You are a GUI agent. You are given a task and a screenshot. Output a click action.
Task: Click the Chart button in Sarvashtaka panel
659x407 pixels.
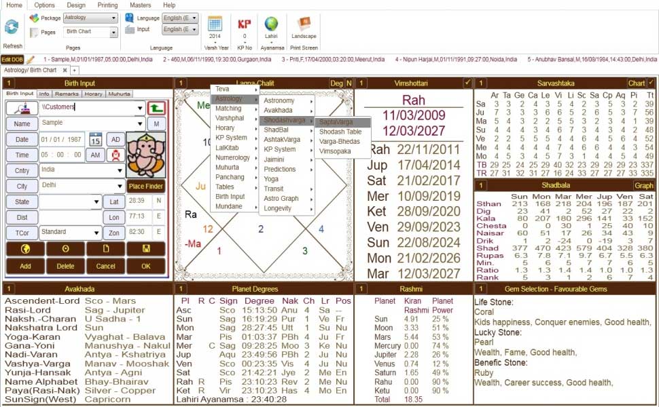[637, 83]
